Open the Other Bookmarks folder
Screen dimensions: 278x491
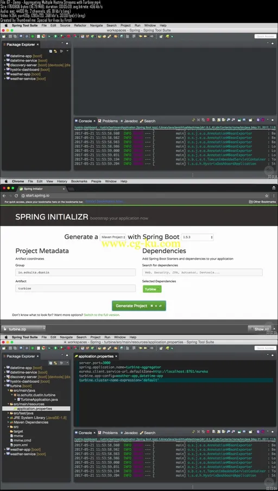pyautogui.click(x=262, y=202)
